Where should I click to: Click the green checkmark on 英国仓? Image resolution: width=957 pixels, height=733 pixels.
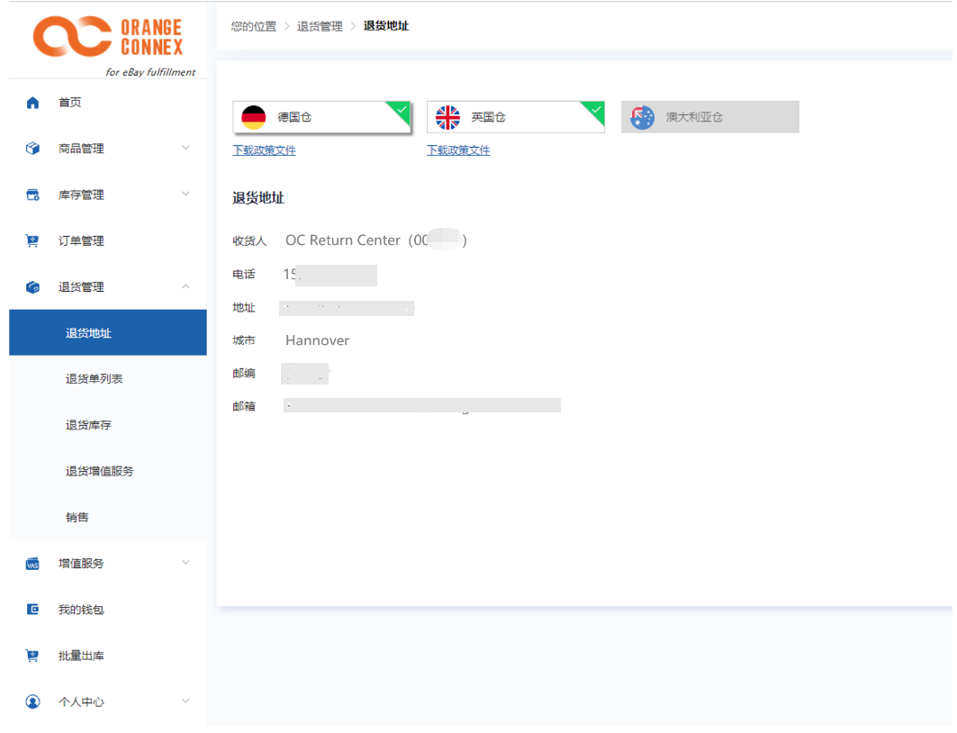click(x=596, y=110)
